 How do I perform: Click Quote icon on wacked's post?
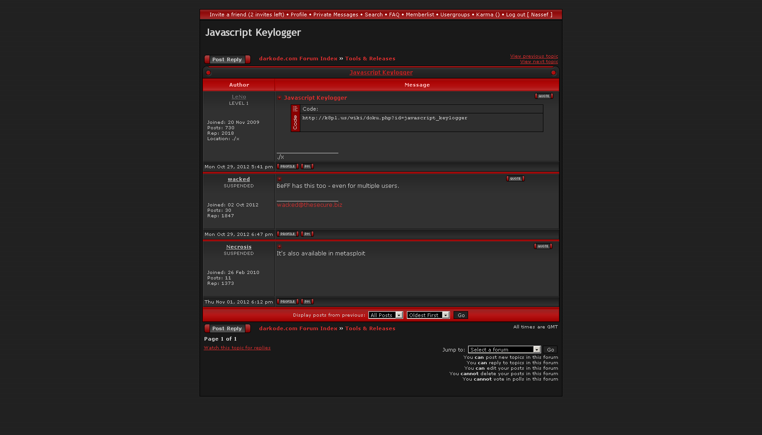[x=515, y=179]
